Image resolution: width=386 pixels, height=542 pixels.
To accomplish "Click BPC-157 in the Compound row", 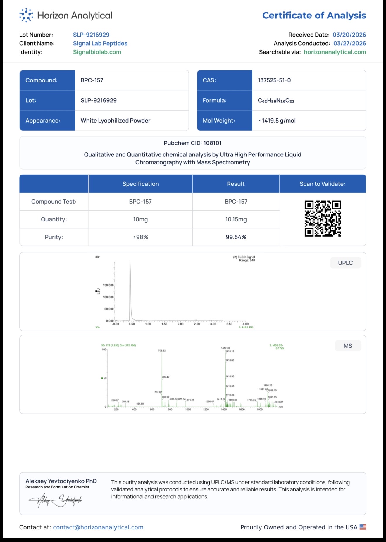I will [x=92, y=80].
